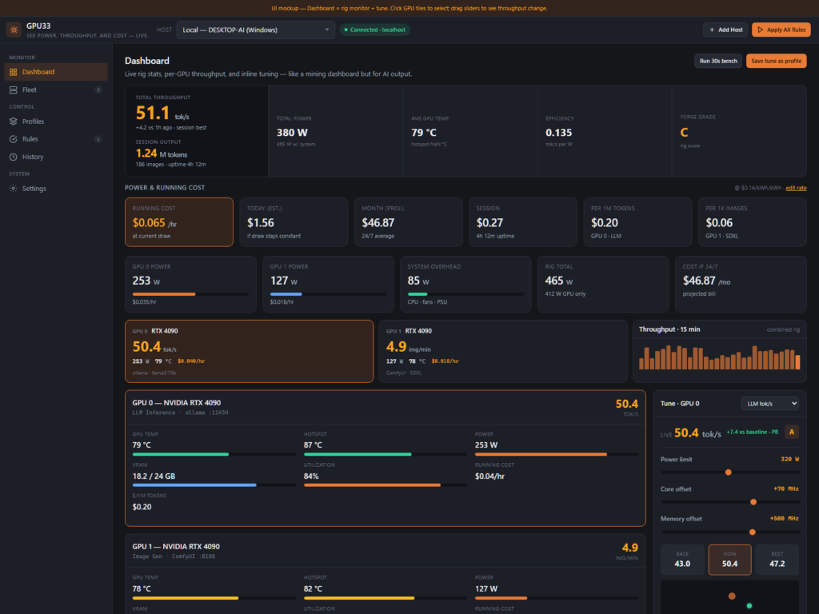Click the GPU 0 Utilization 84% value
This screenshot has height=614, width=819.
pos(311,476)
